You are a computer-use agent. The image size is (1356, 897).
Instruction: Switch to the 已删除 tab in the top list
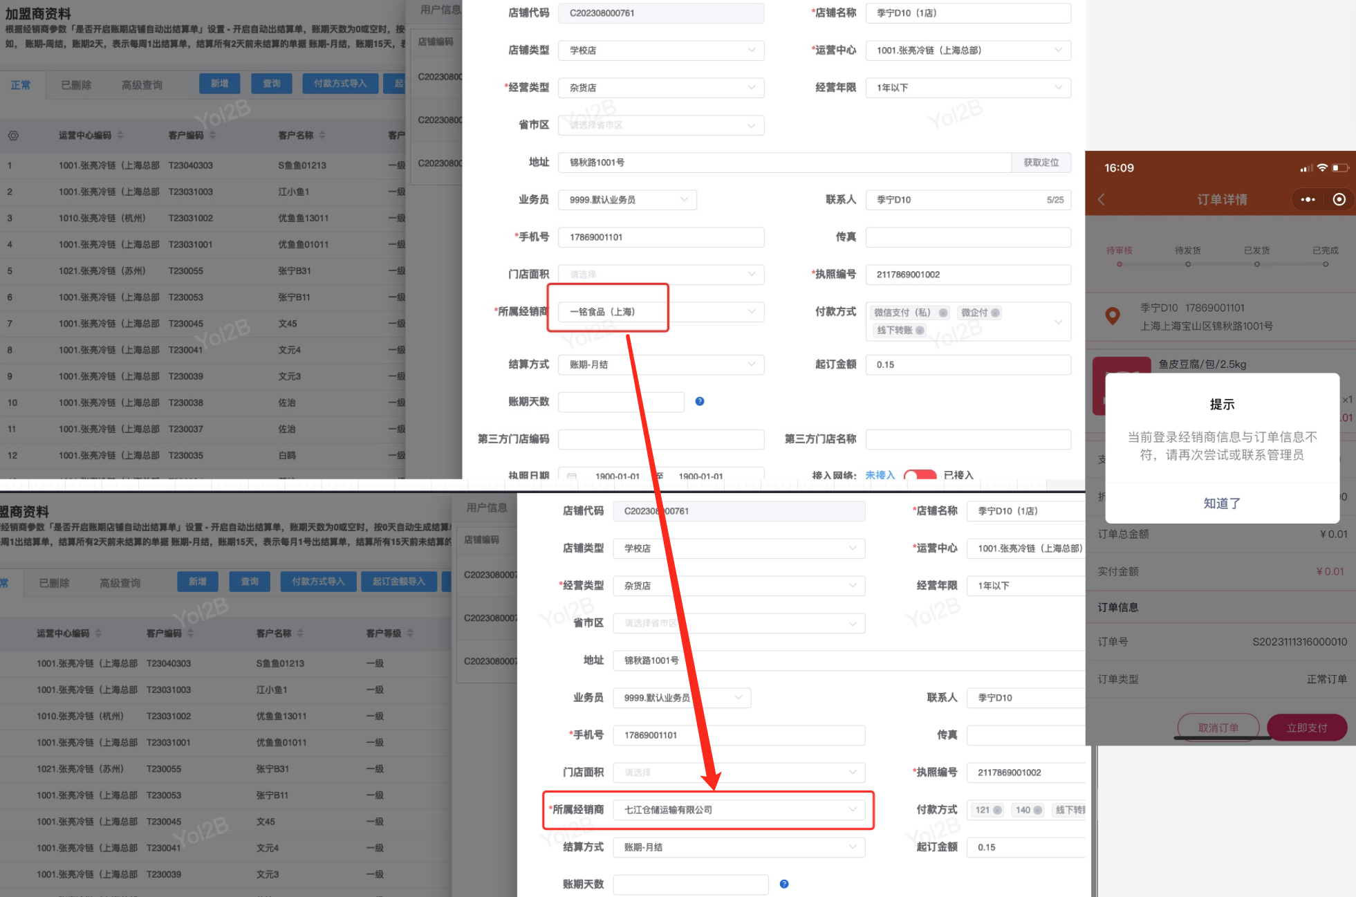click(x=76, y=85)
